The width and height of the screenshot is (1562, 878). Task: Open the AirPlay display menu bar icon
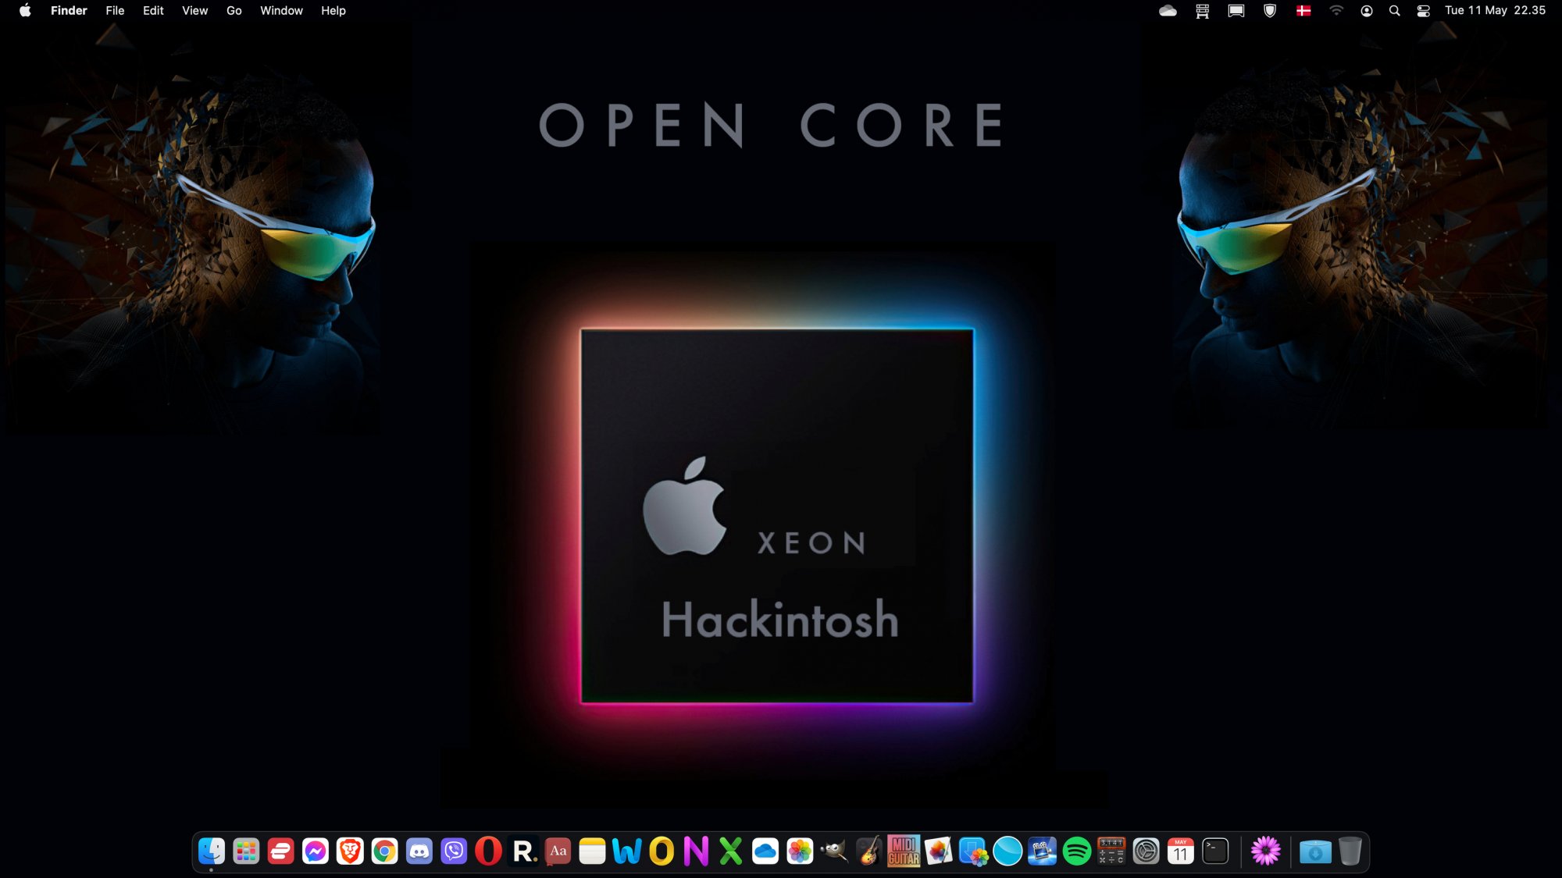(x=1236, y=10)
